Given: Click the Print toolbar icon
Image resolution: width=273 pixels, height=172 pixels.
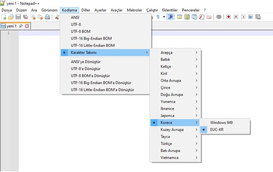Looking at the screenshot, I should pos(47,17).
